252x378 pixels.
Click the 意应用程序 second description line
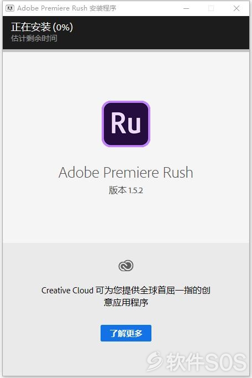point(126,302)
